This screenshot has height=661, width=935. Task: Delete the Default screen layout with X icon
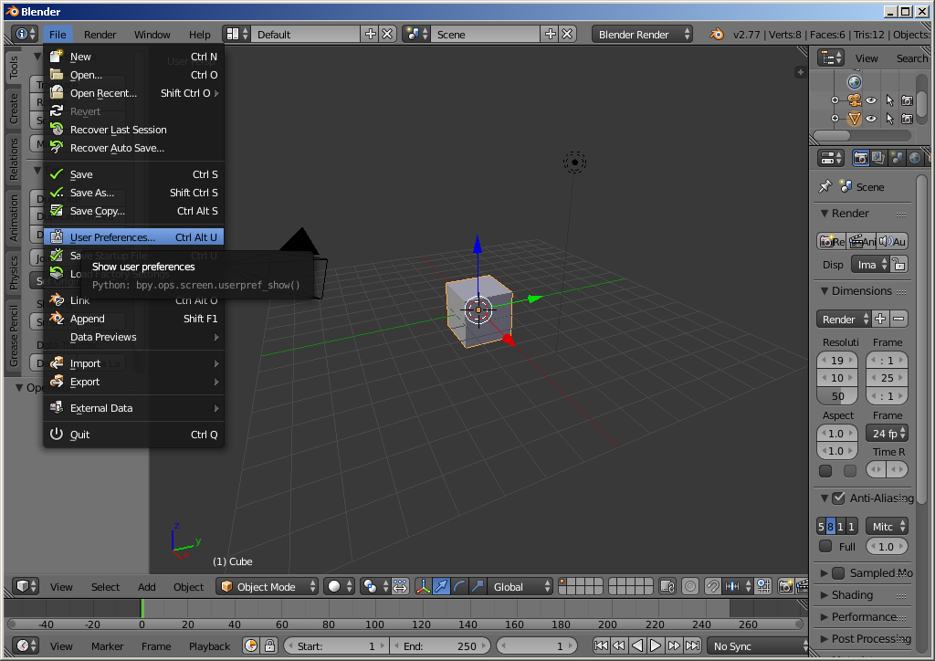point(387,34)
